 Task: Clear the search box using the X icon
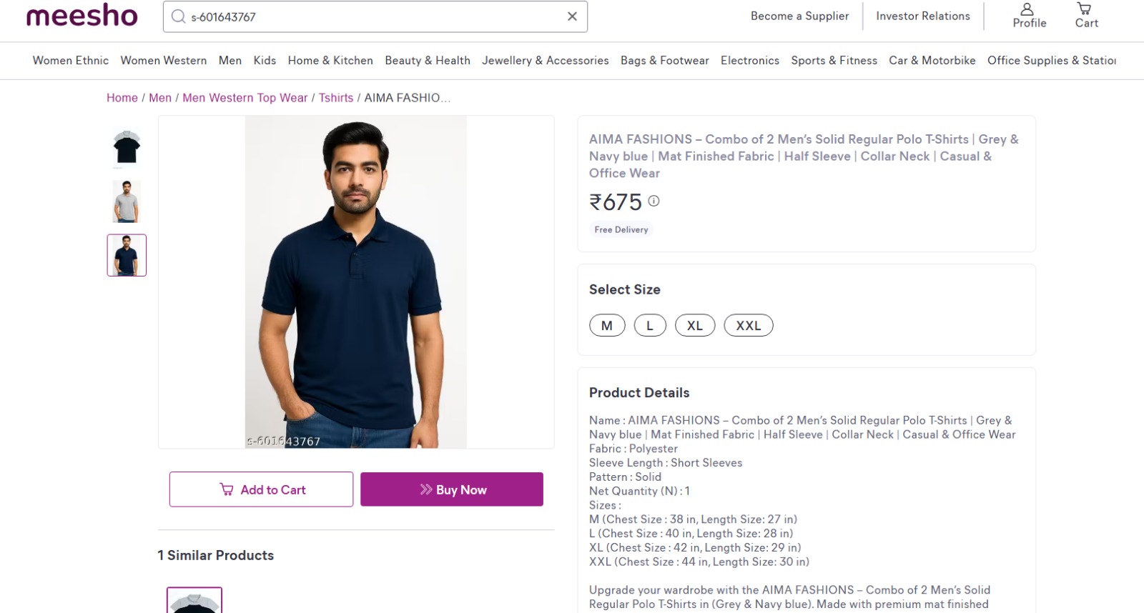pyautogui.click(x=571, y=16)
